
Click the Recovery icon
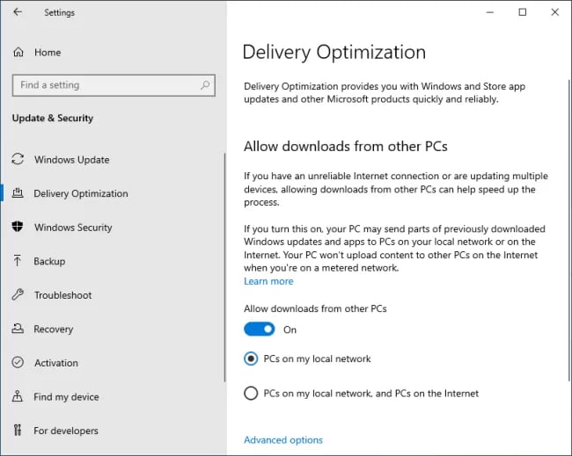coord(18,329)
